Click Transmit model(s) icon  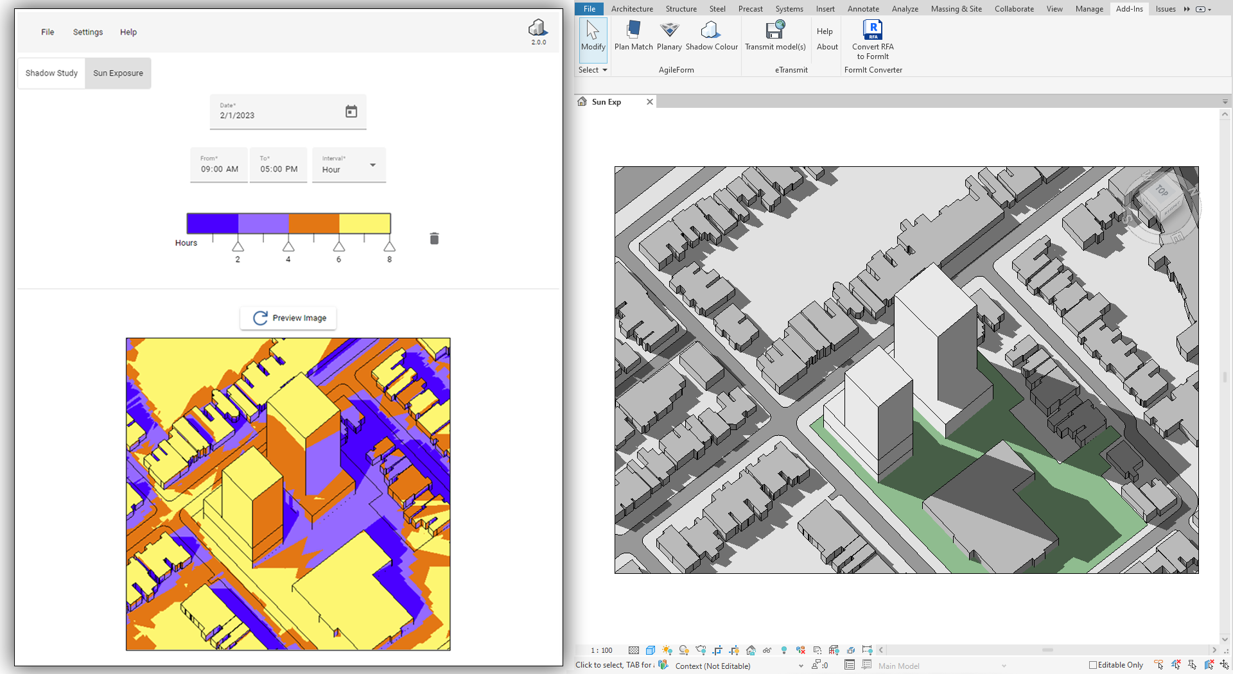[775, 30]
